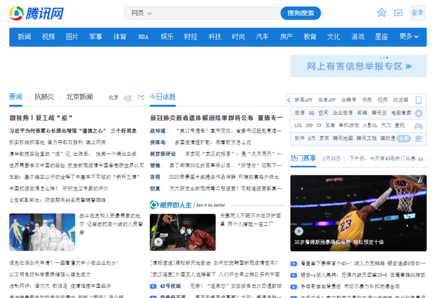Screen dimensions: 436x298
Task: Play the 眼界即人生 factory video
Action: coord(158,242)
